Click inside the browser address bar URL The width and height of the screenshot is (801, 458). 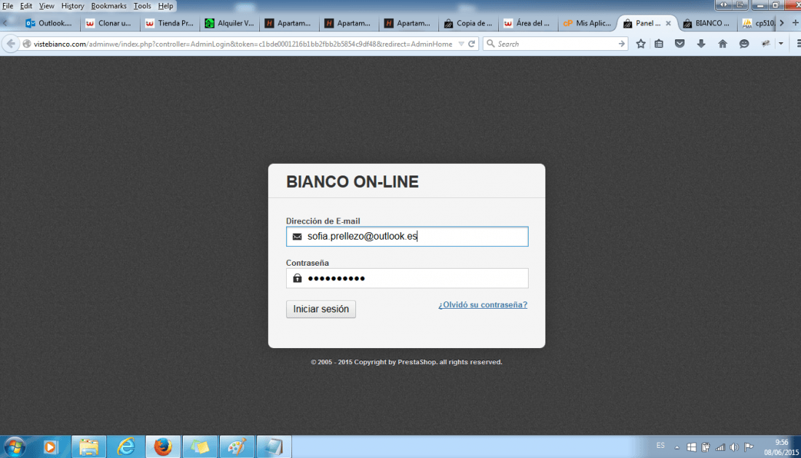tap(242, 44)
